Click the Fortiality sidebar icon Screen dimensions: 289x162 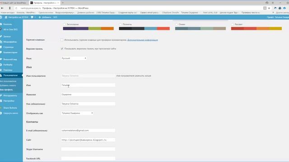pyautogui.click(x=1, y=65)
